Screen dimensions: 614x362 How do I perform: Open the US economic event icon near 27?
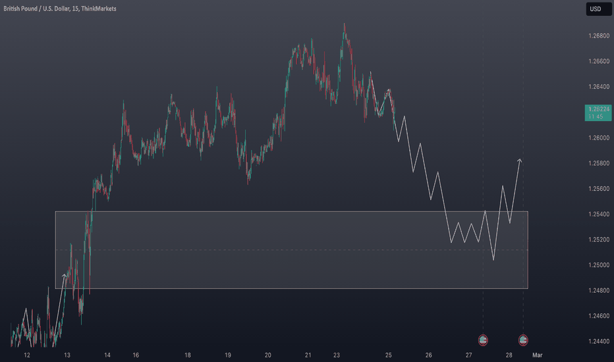[483, 340]
